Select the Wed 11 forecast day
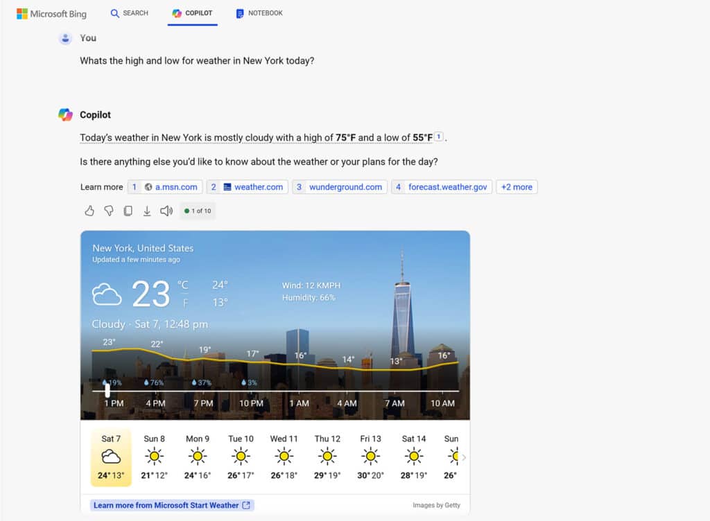The height and width of the screenshot is (521, 710). tap(284, 457)
